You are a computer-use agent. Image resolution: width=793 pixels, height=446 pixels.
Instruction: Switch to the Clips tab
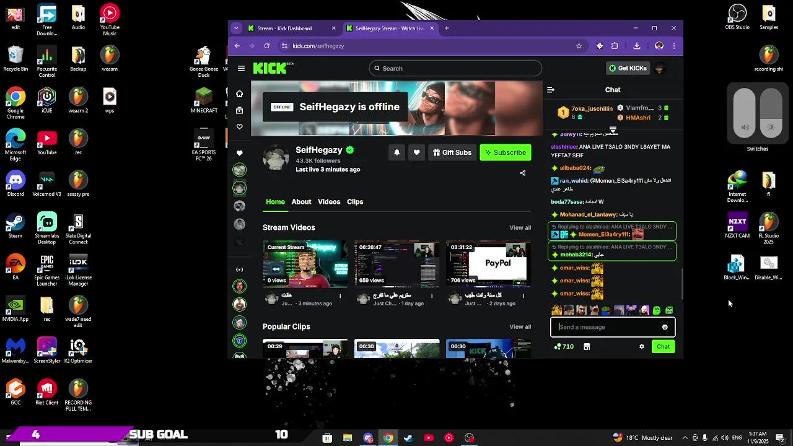point(355,202)
